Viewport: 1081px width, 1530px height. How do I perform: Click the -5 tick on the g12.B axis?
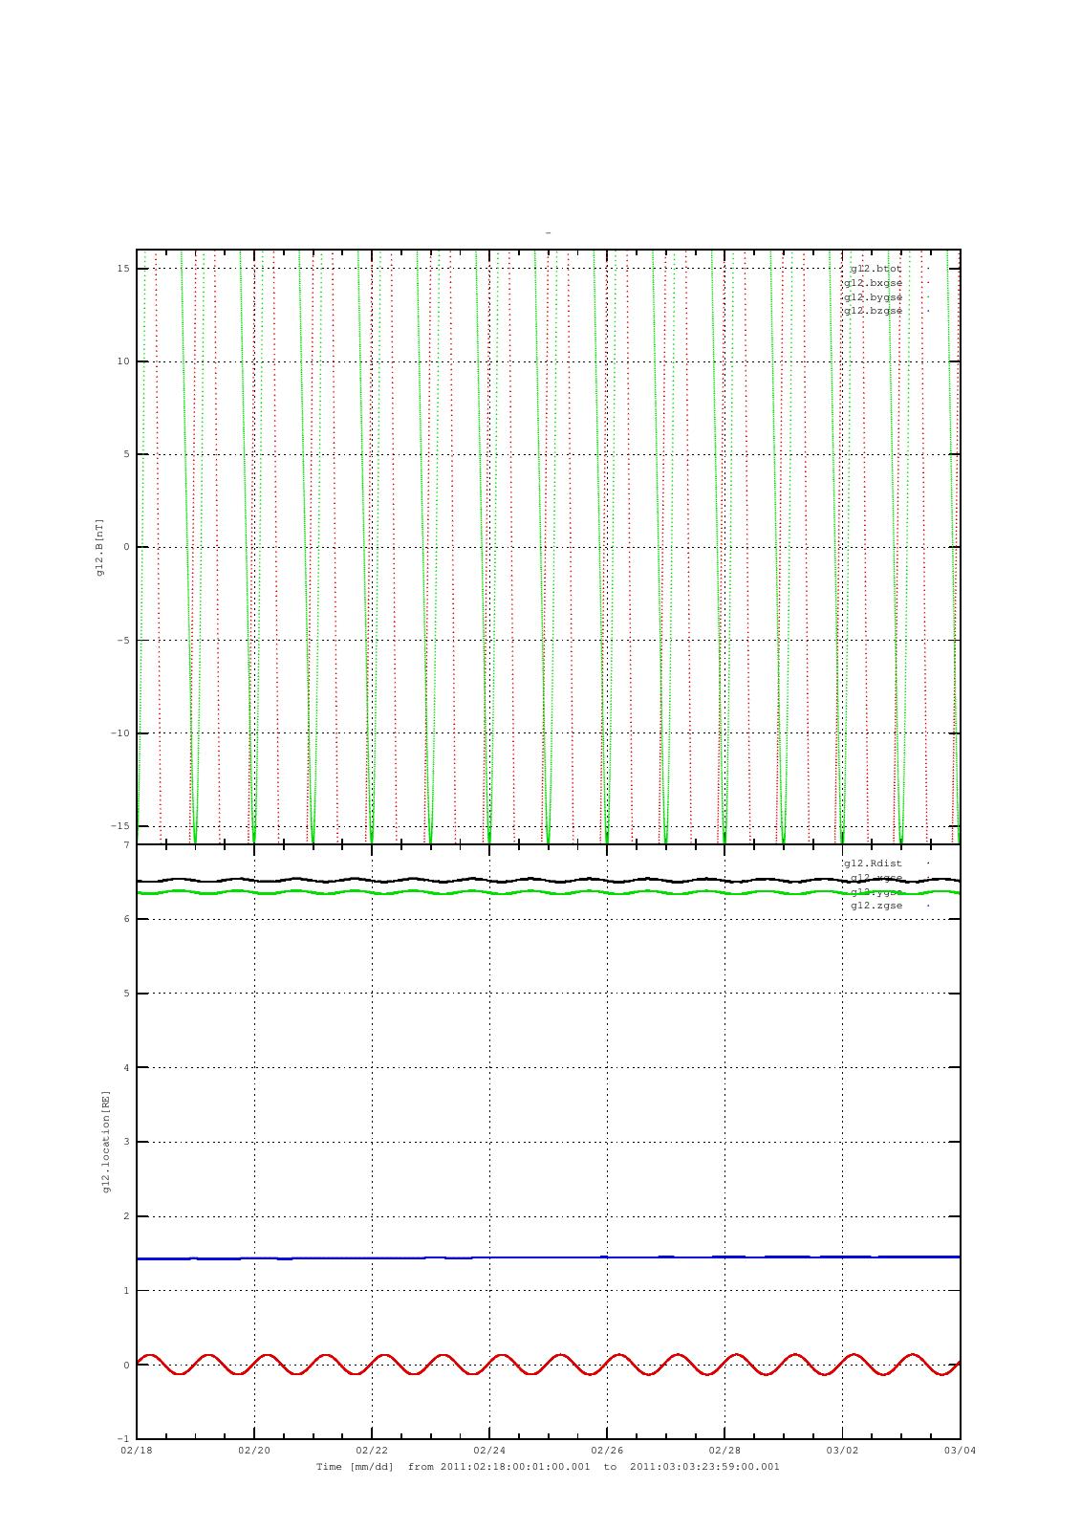pos(123,641)
